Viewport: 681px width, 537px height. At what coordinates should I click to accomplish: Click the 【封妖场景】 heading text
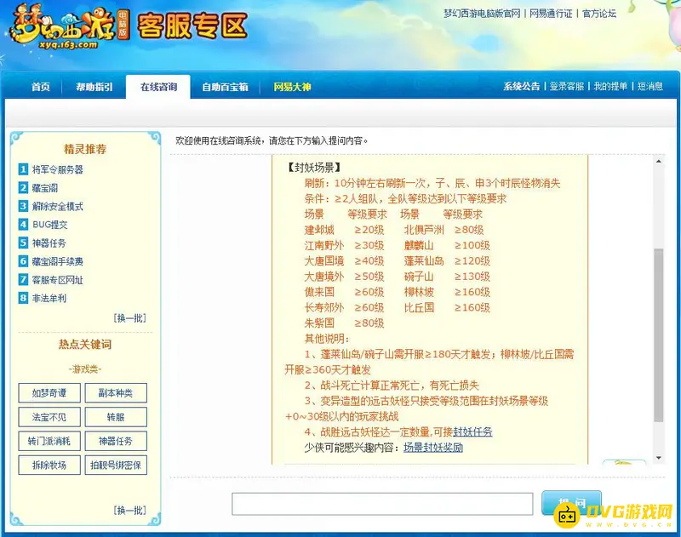click(x=314, y=168)
